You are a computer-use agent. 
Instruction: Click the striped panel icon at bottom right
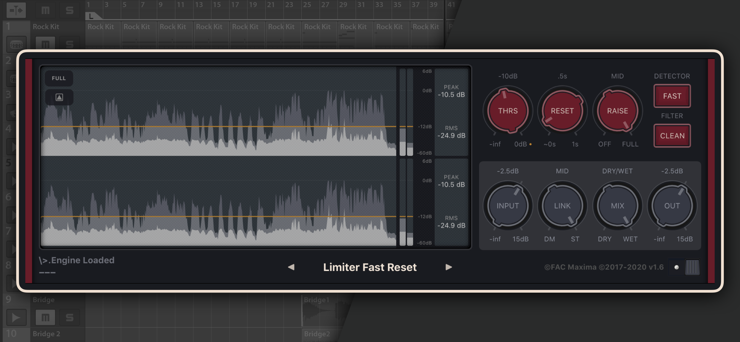(x=692, y=267)
